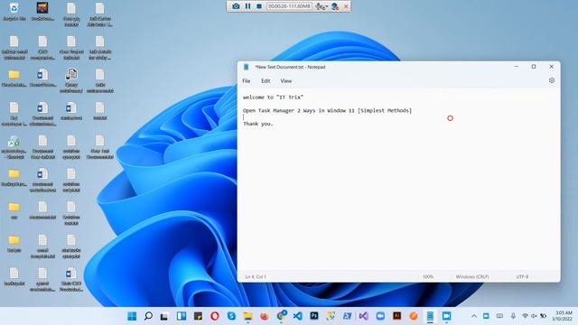578x325 pixels.
Task: Open Zoom from taskbar
Action: click(380, 316)
